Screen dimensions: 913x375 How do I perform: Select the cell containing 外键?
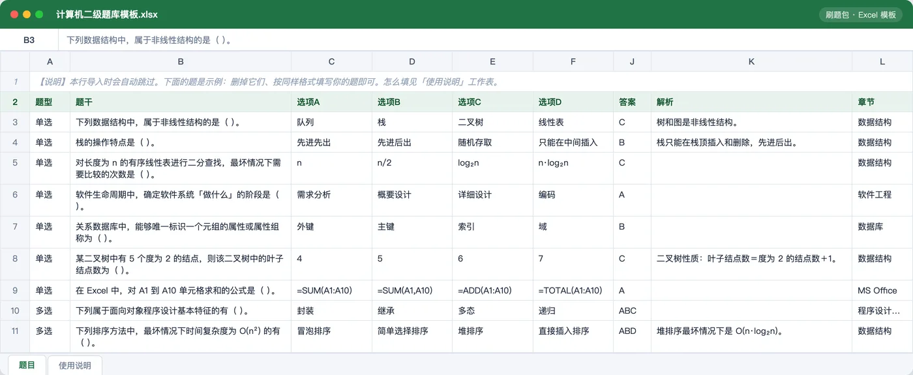[332, 232]
